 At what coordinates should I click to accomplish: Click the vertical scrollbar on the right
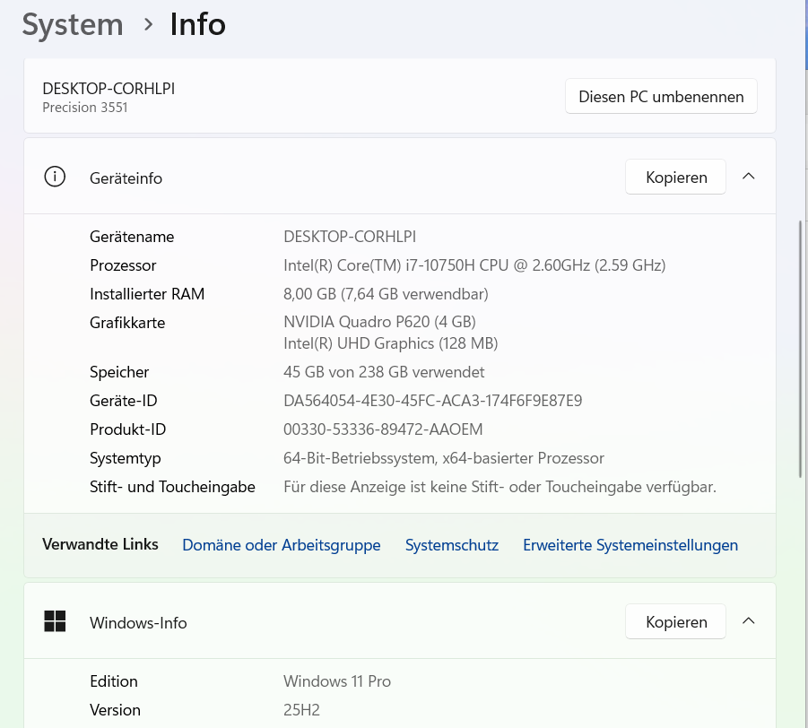pyautogui.click(x=800, y=350)
